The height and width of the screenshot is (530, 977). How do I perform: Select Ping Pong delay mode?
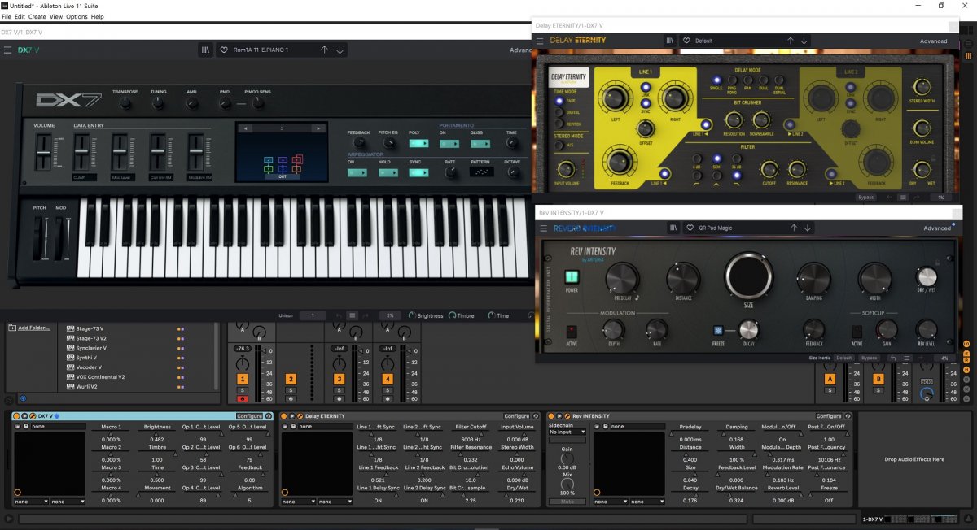click(x=733, y=80)
